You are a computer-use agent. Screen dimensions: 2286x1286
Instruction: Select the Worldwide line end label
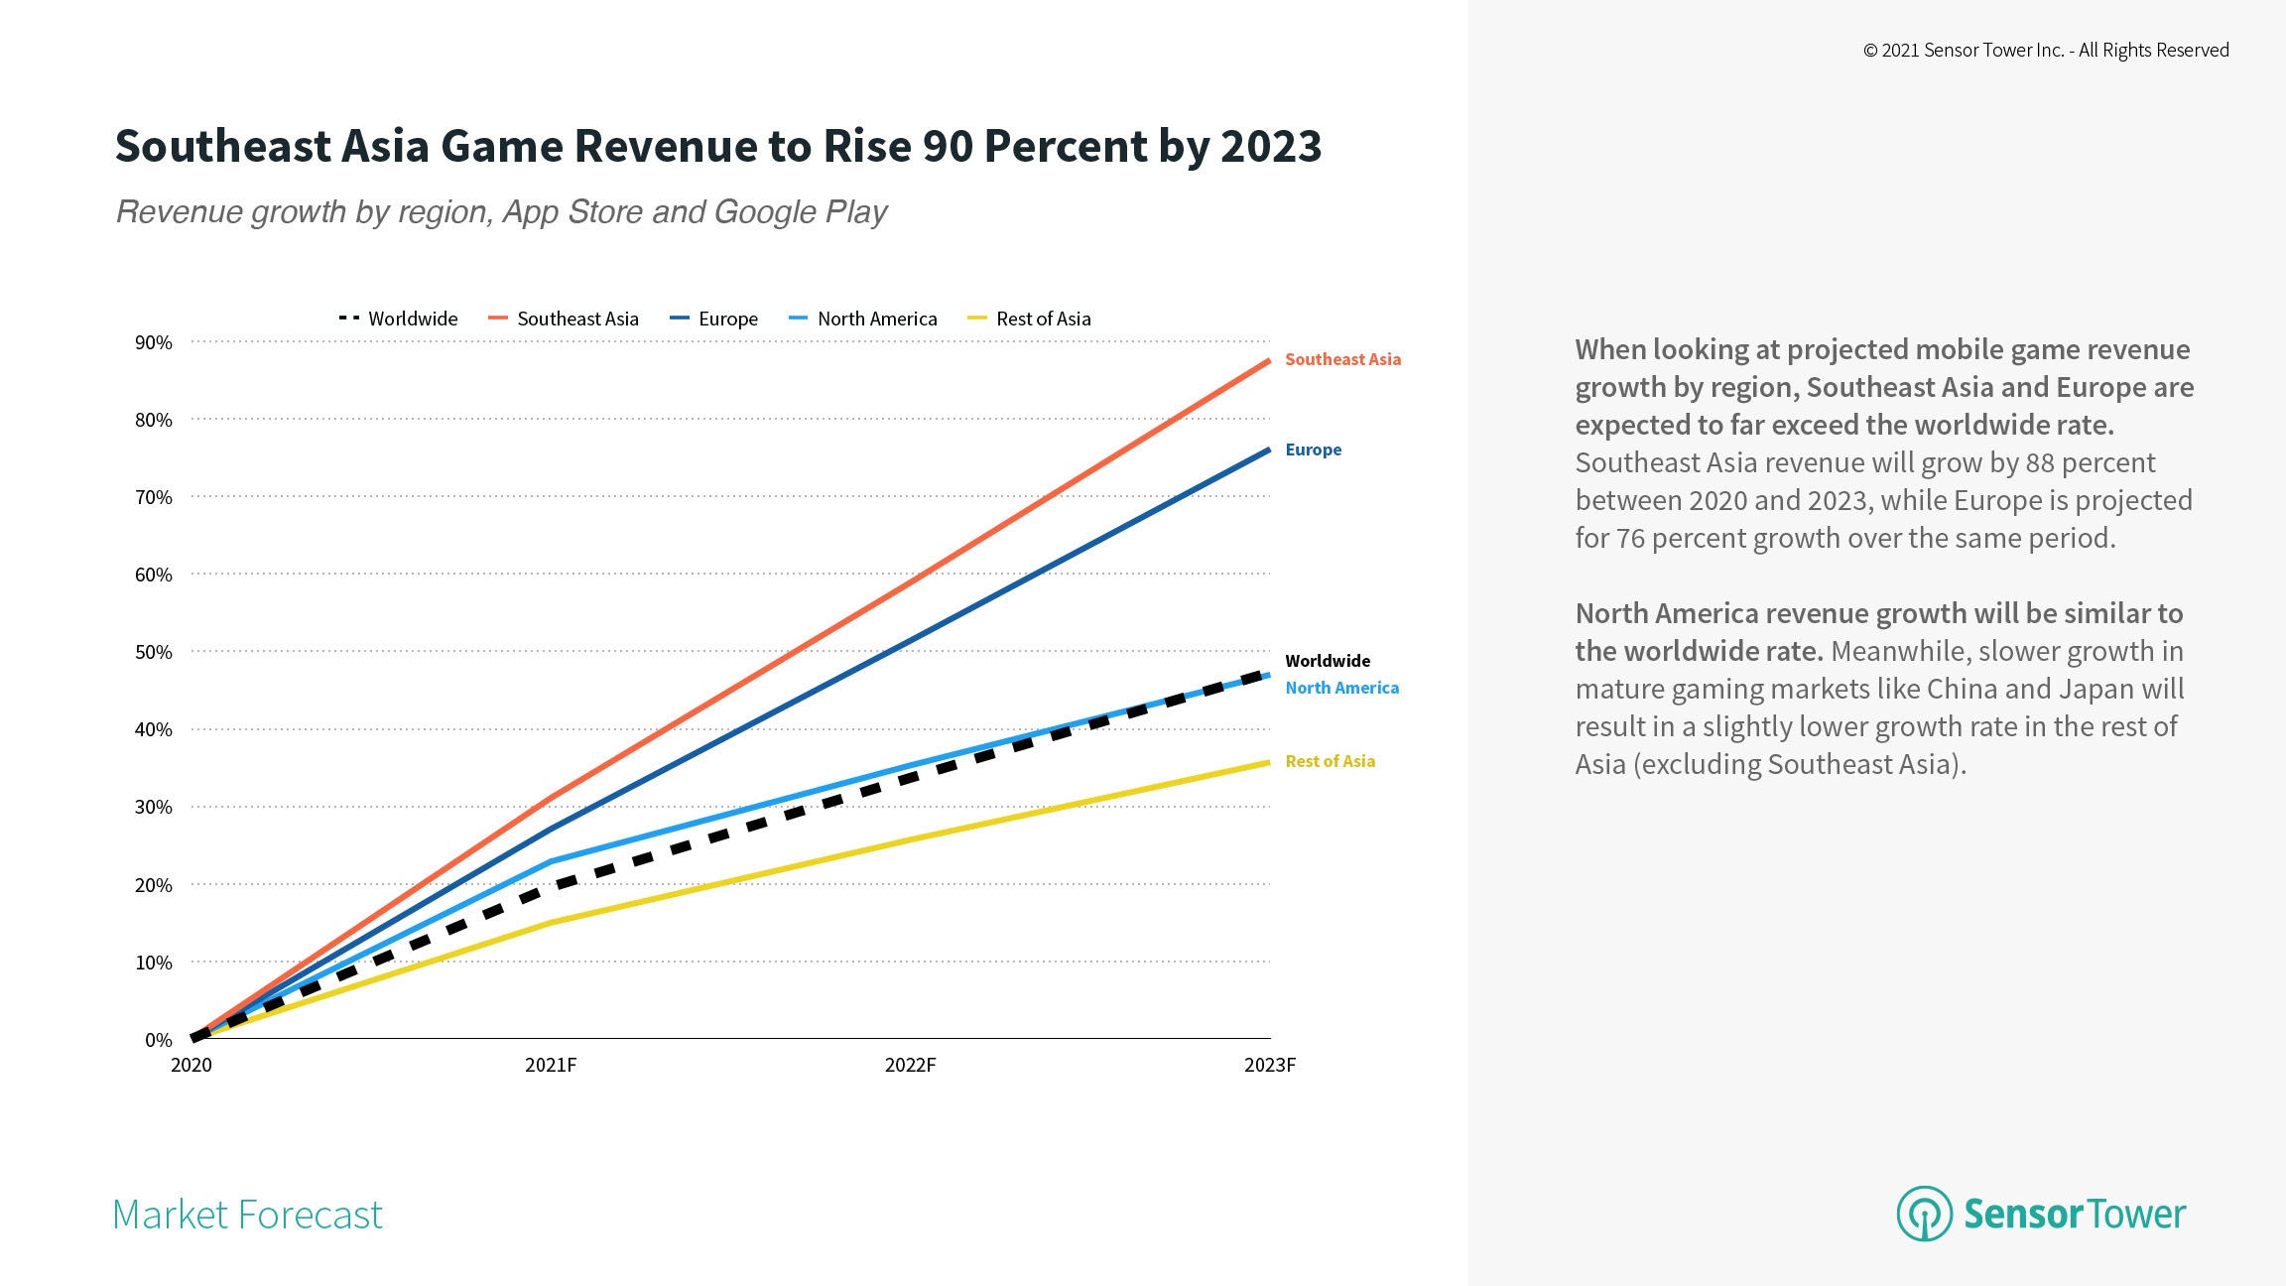(x=1328, y=661)
